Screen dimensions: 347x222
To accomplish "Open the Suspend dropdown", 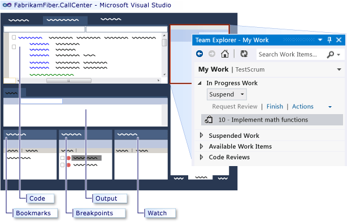I will [242, 94].
